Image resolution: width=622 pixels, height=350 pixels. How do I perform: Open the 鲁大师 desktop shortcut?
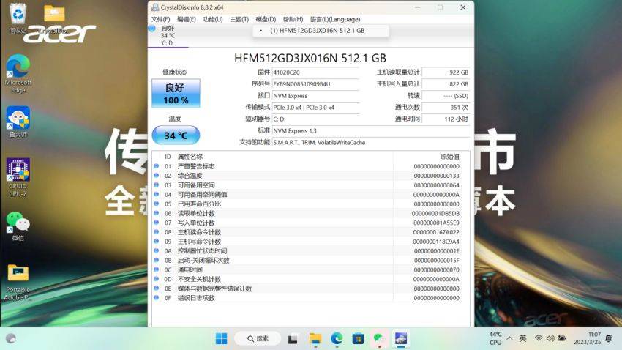point(18,122)
